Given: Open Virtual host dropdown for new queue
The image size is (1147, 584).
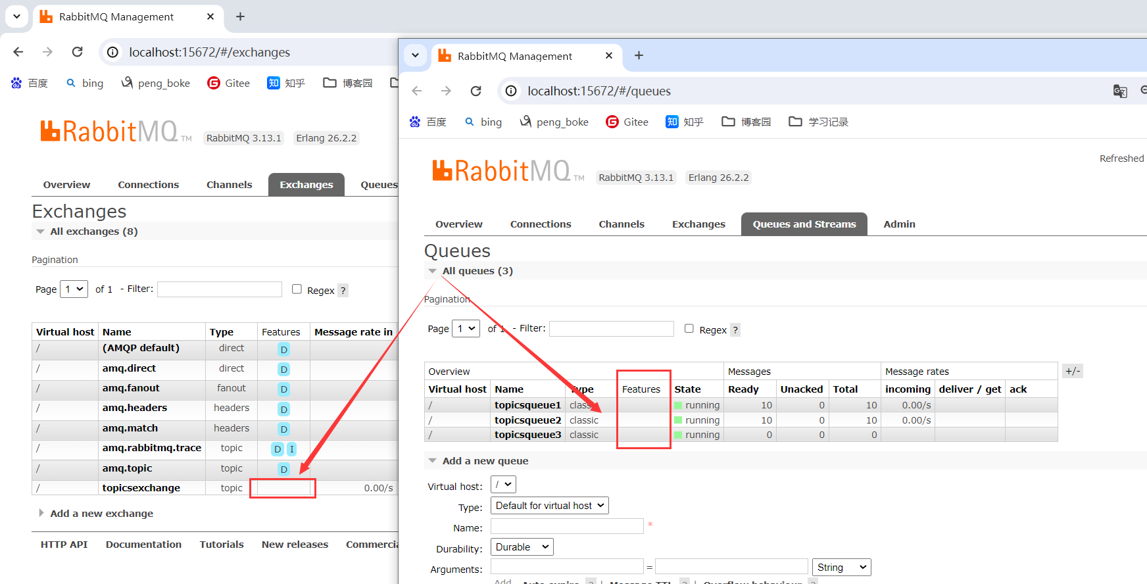Looking at the screenshot, I should click(503, 485).
